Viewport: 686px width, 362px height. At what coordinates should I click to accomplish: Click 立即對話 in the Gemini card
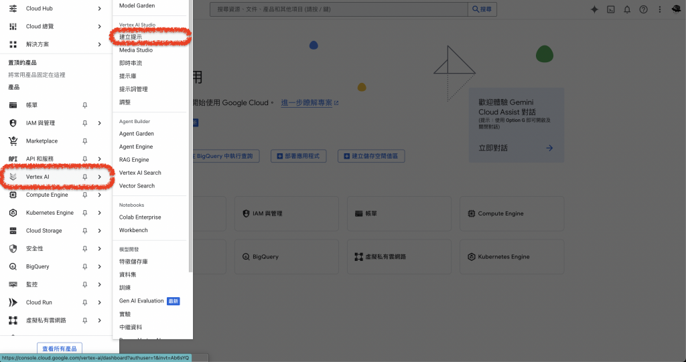pos(493,148)
